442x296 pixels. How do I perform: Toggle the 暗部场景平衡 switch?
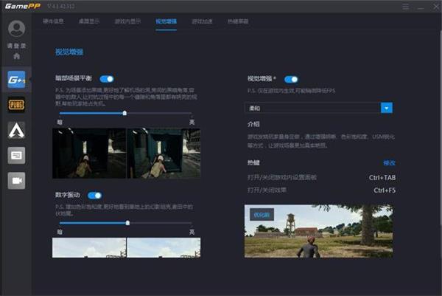pyautogui.click(x=107, y=79)
